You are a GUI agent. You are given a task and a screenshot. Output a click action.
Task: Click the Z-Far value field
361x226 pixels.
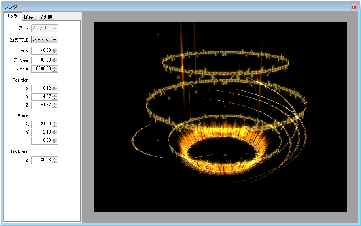[42, 69]
